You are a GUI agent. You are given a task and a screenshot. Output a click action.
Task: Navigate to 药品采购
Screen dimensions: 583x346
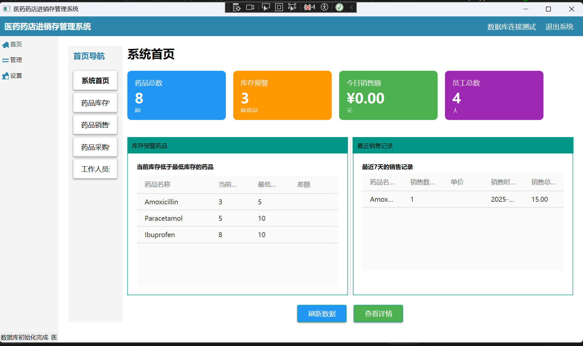point(95,147)
